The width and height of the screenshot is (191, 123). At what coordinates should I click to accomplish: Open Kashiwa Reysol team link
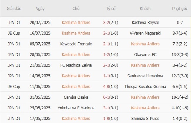pos(145,22)
